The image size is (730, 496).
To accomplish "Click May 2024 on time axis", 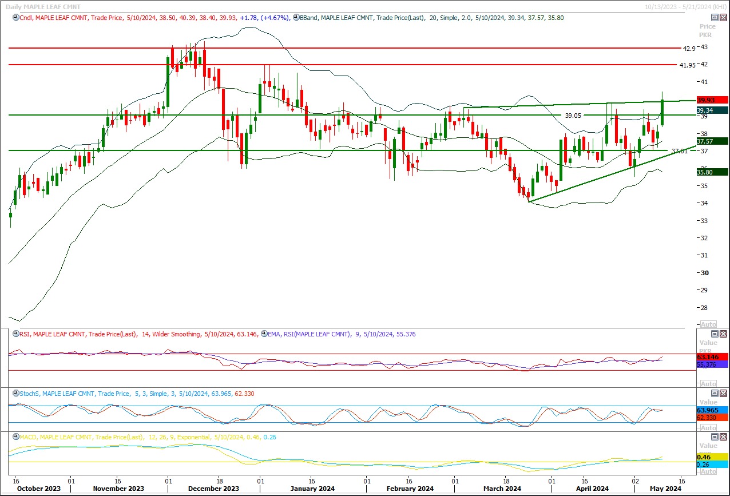I will pos(666,489).
